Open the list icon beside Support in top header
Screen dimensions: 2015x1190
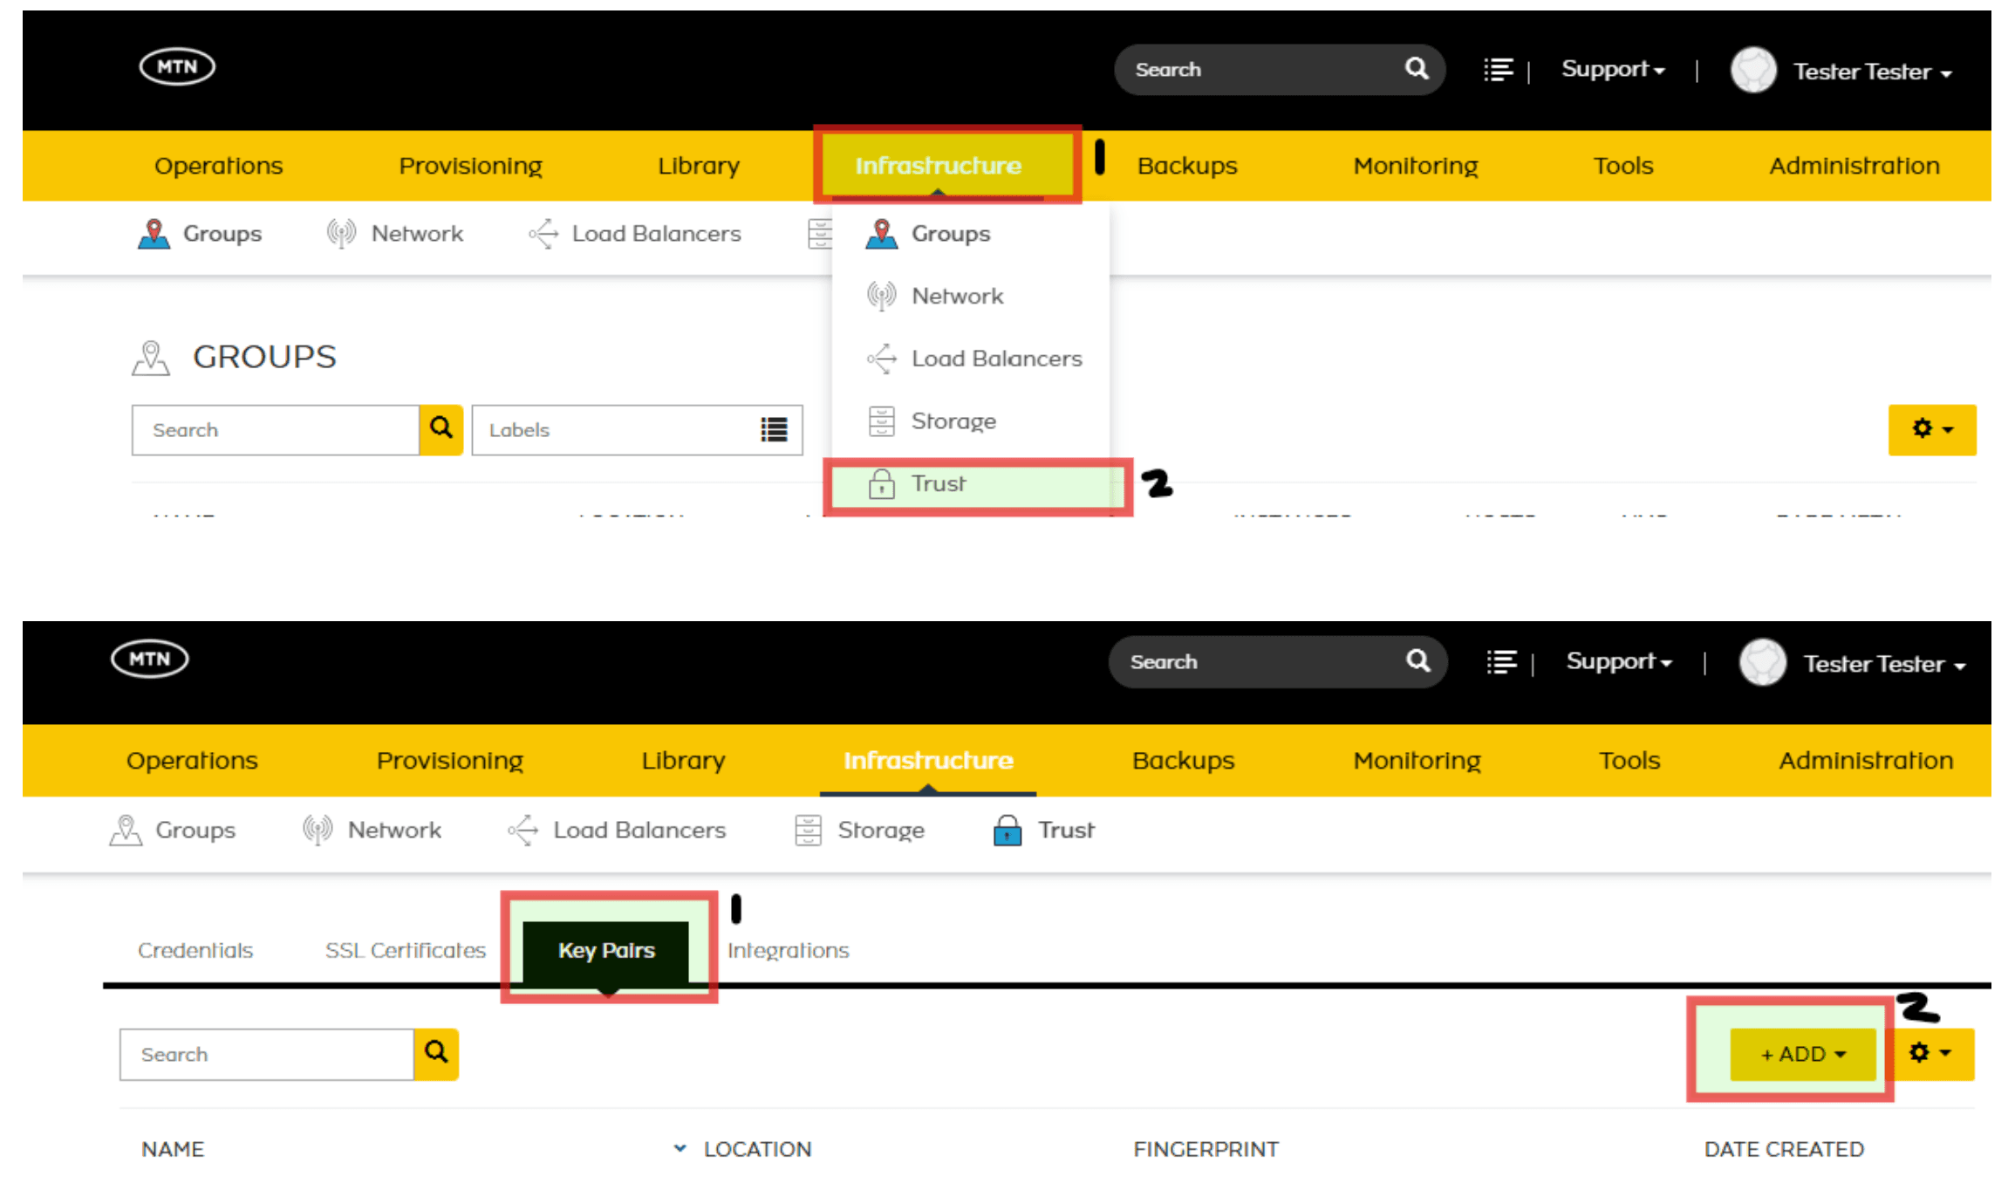click(x=1499, y=70)
